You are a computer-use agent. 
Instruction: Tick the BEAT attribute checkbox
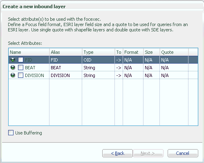(20, 67)
